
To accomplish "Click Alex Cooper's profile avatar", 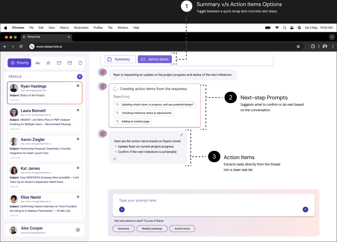I will coord(13,230).
